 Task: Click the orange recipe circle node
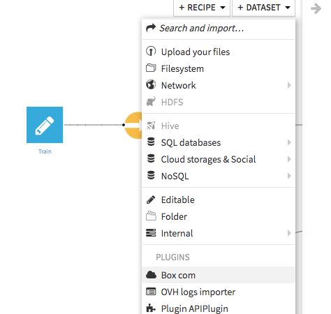click(133, 125)
